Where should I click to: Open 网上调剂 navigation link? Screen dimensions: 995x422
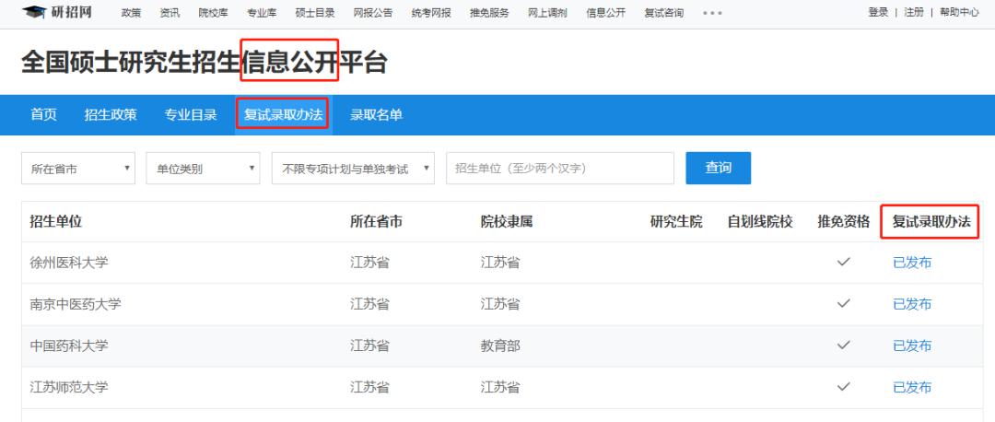click(547, 13)
